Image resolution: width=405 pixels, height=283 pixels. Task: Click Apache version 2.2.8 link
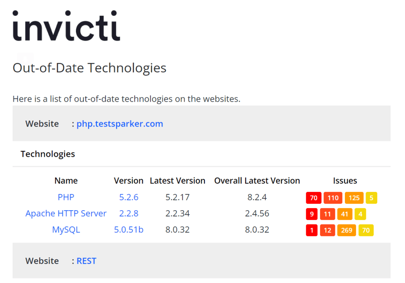click(129, 213)
